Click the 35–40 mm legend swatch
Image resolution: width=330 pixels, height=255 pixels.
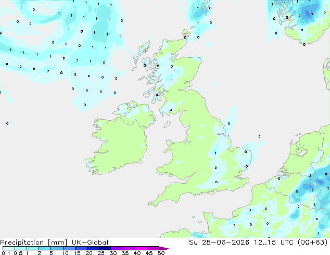[x=129, y=248]
